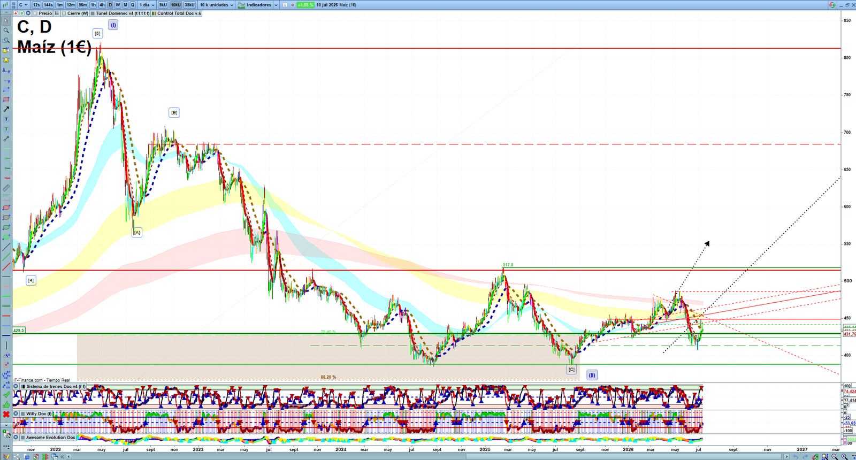Select the magnifier zoom tool
Viewport: 856px width, 460px height.
pyautogui.click(x=6, y=30)
